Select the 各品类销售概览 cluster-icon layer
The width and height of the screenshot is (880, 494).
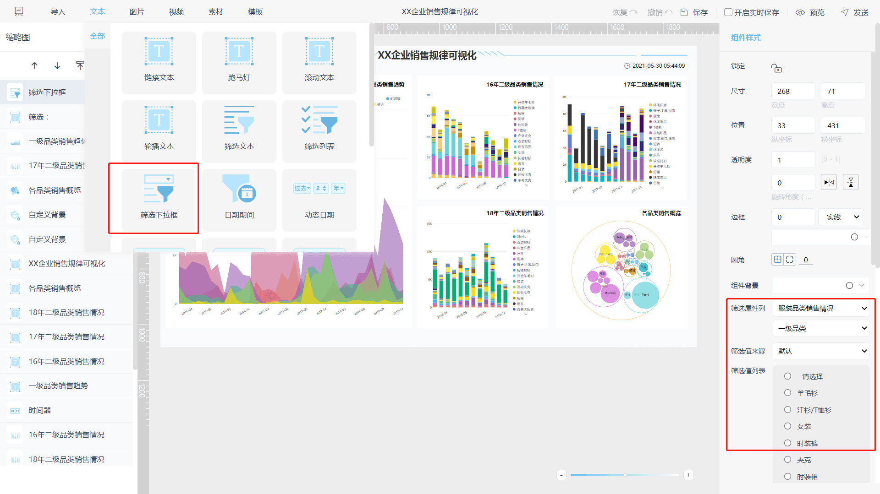pyautogui.click(x=42, y=190)
